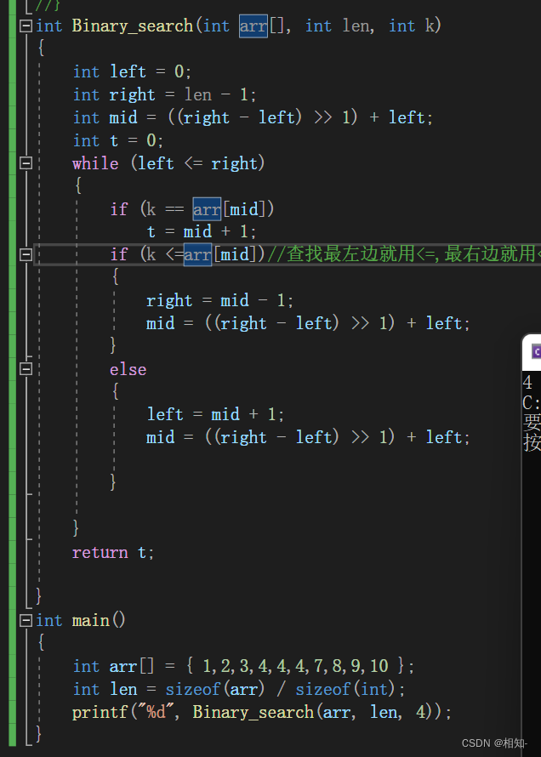Click 'main' in 'int main()'

tap(91, 620)
